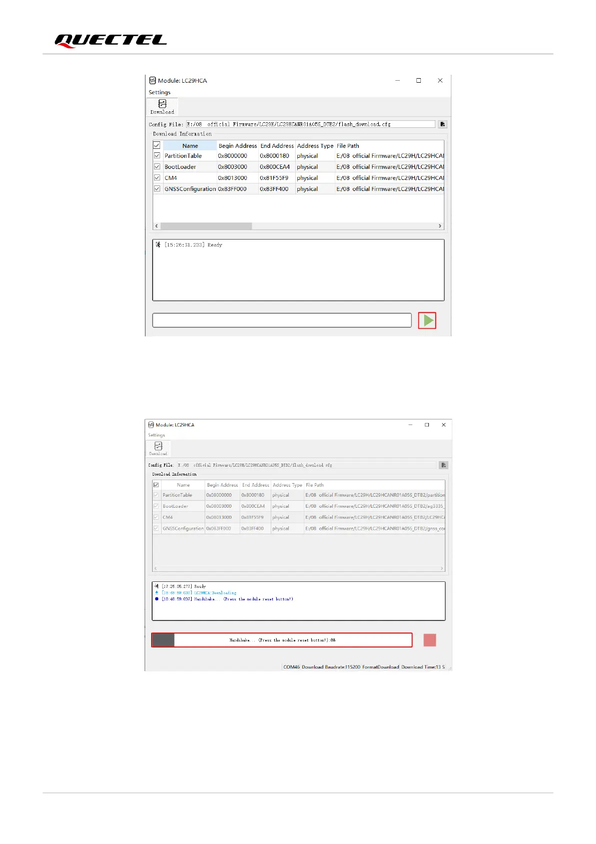Select the 0x83FF400 cell in idle window

coord(277,189)
